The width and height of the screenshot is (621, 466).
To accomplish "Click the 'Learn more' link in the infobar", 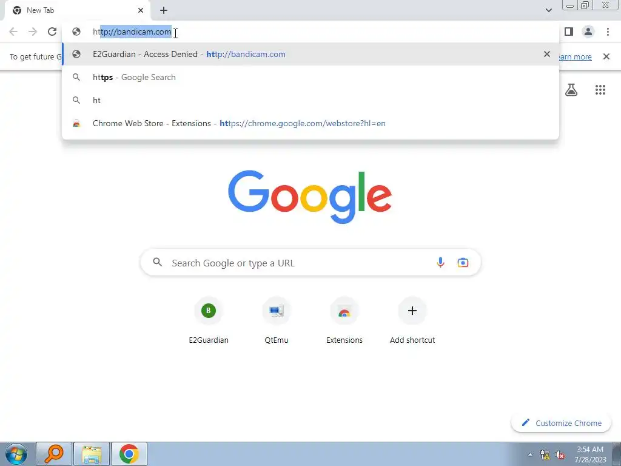I will coord(575,56).
